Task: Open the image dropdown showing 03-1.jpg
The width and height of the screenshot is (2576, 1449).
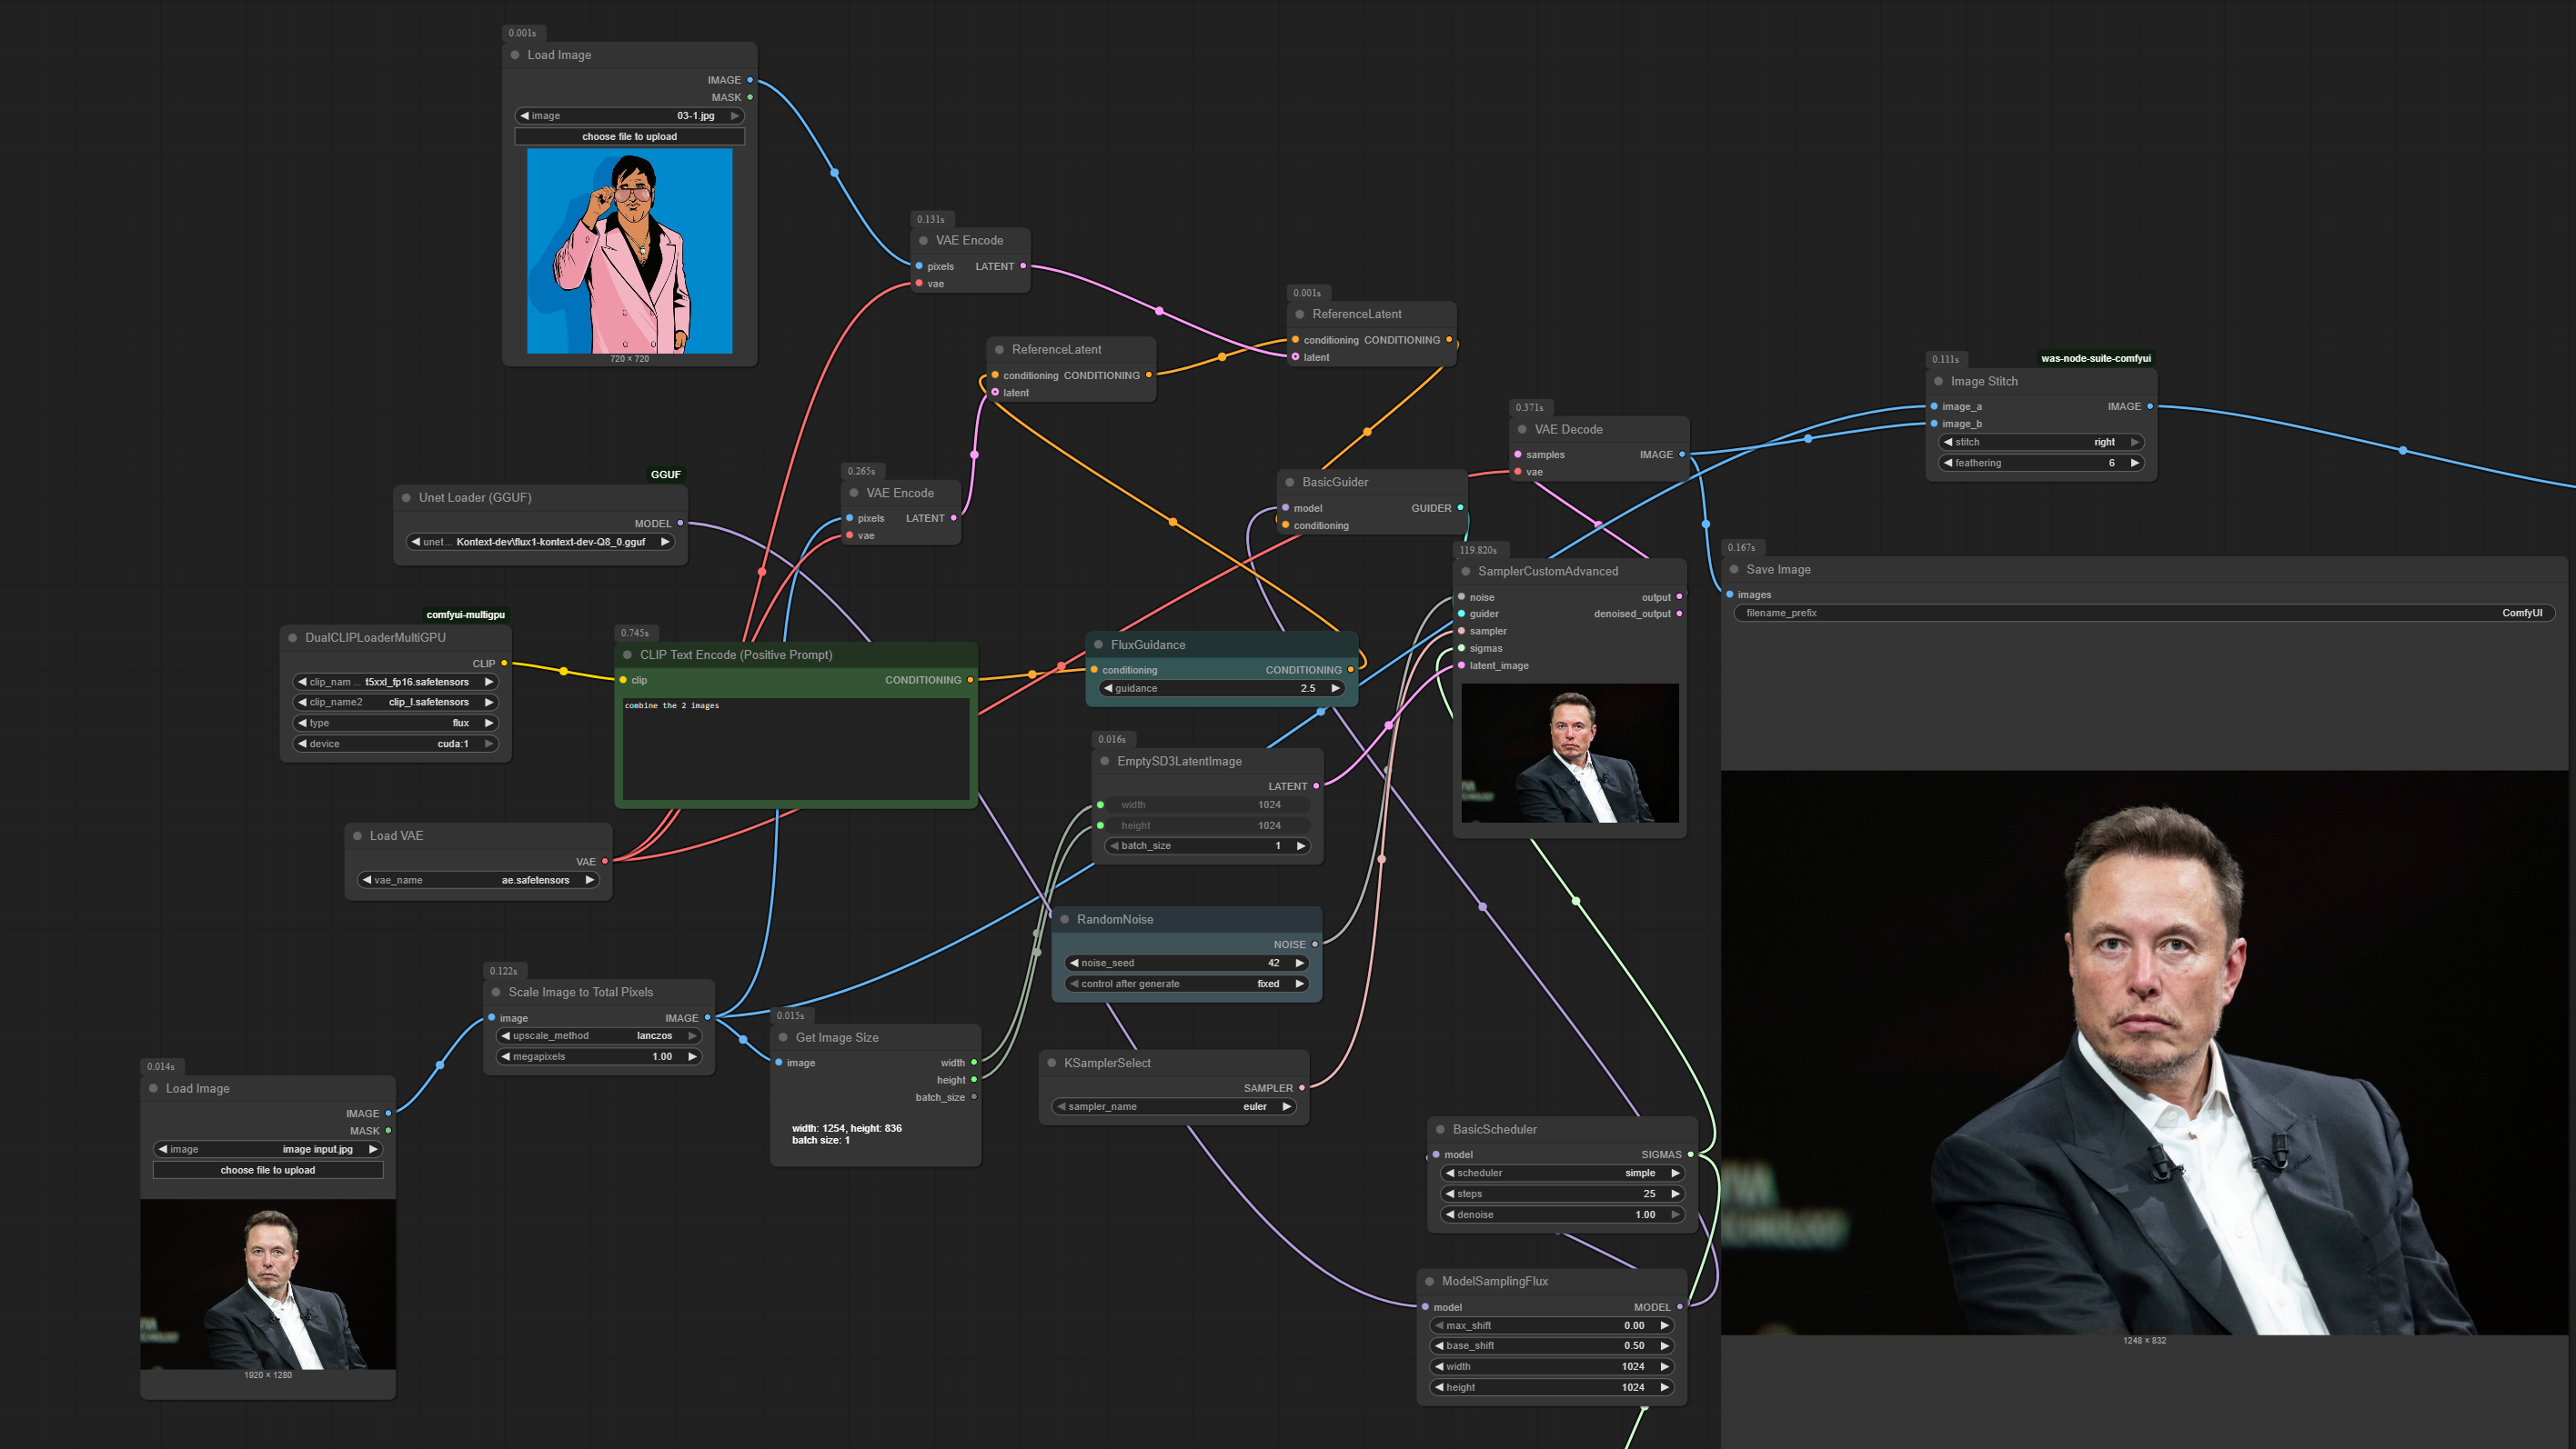Action: coord(630,116)
